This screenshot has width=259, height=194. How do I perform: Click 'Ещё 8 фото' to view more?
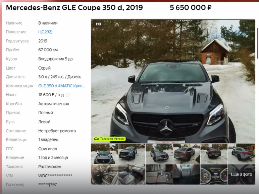point(242,174)
